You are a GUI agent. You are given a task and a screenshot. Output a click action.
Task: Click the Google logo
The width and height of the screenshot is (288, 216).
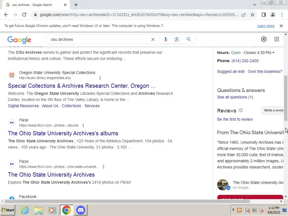tap(19, 40)
